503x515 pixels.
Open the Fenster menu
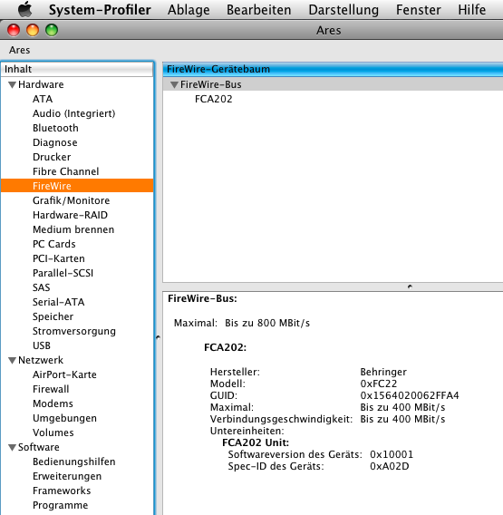(x=419, y=10)
